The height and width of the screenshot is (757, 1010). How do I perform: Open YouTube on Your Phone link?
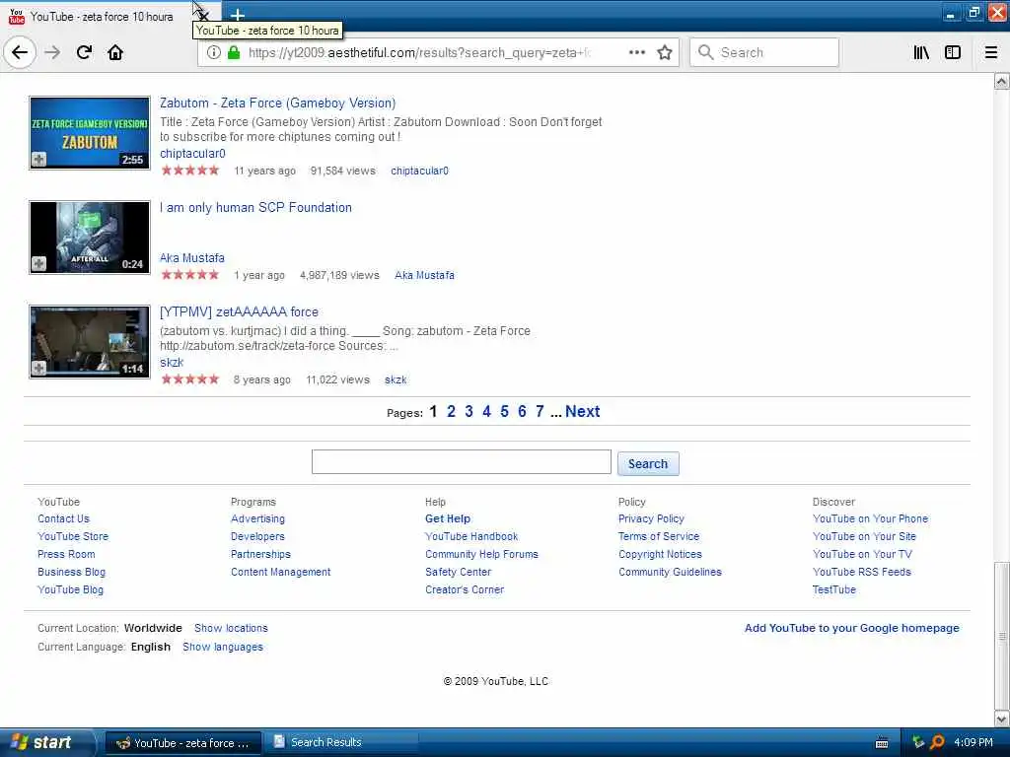pyautogui.click(x=870, y=518)
